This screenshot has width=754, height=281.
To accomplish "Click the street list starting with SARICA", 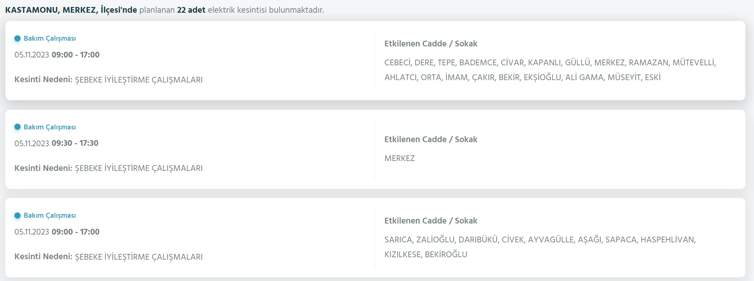I will tap(540, 240).
